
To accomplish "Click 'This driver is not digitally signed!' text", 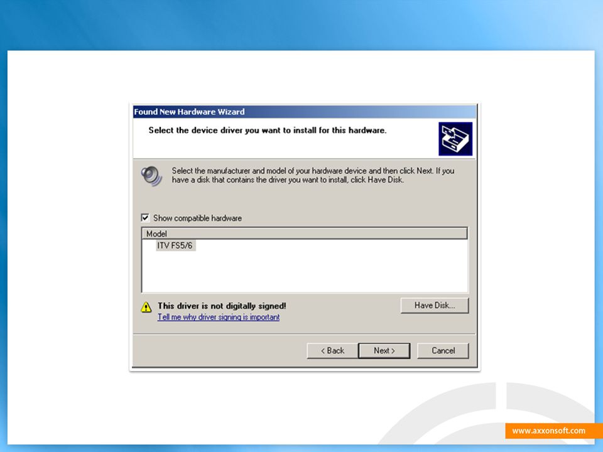I will tap(222, 306).
